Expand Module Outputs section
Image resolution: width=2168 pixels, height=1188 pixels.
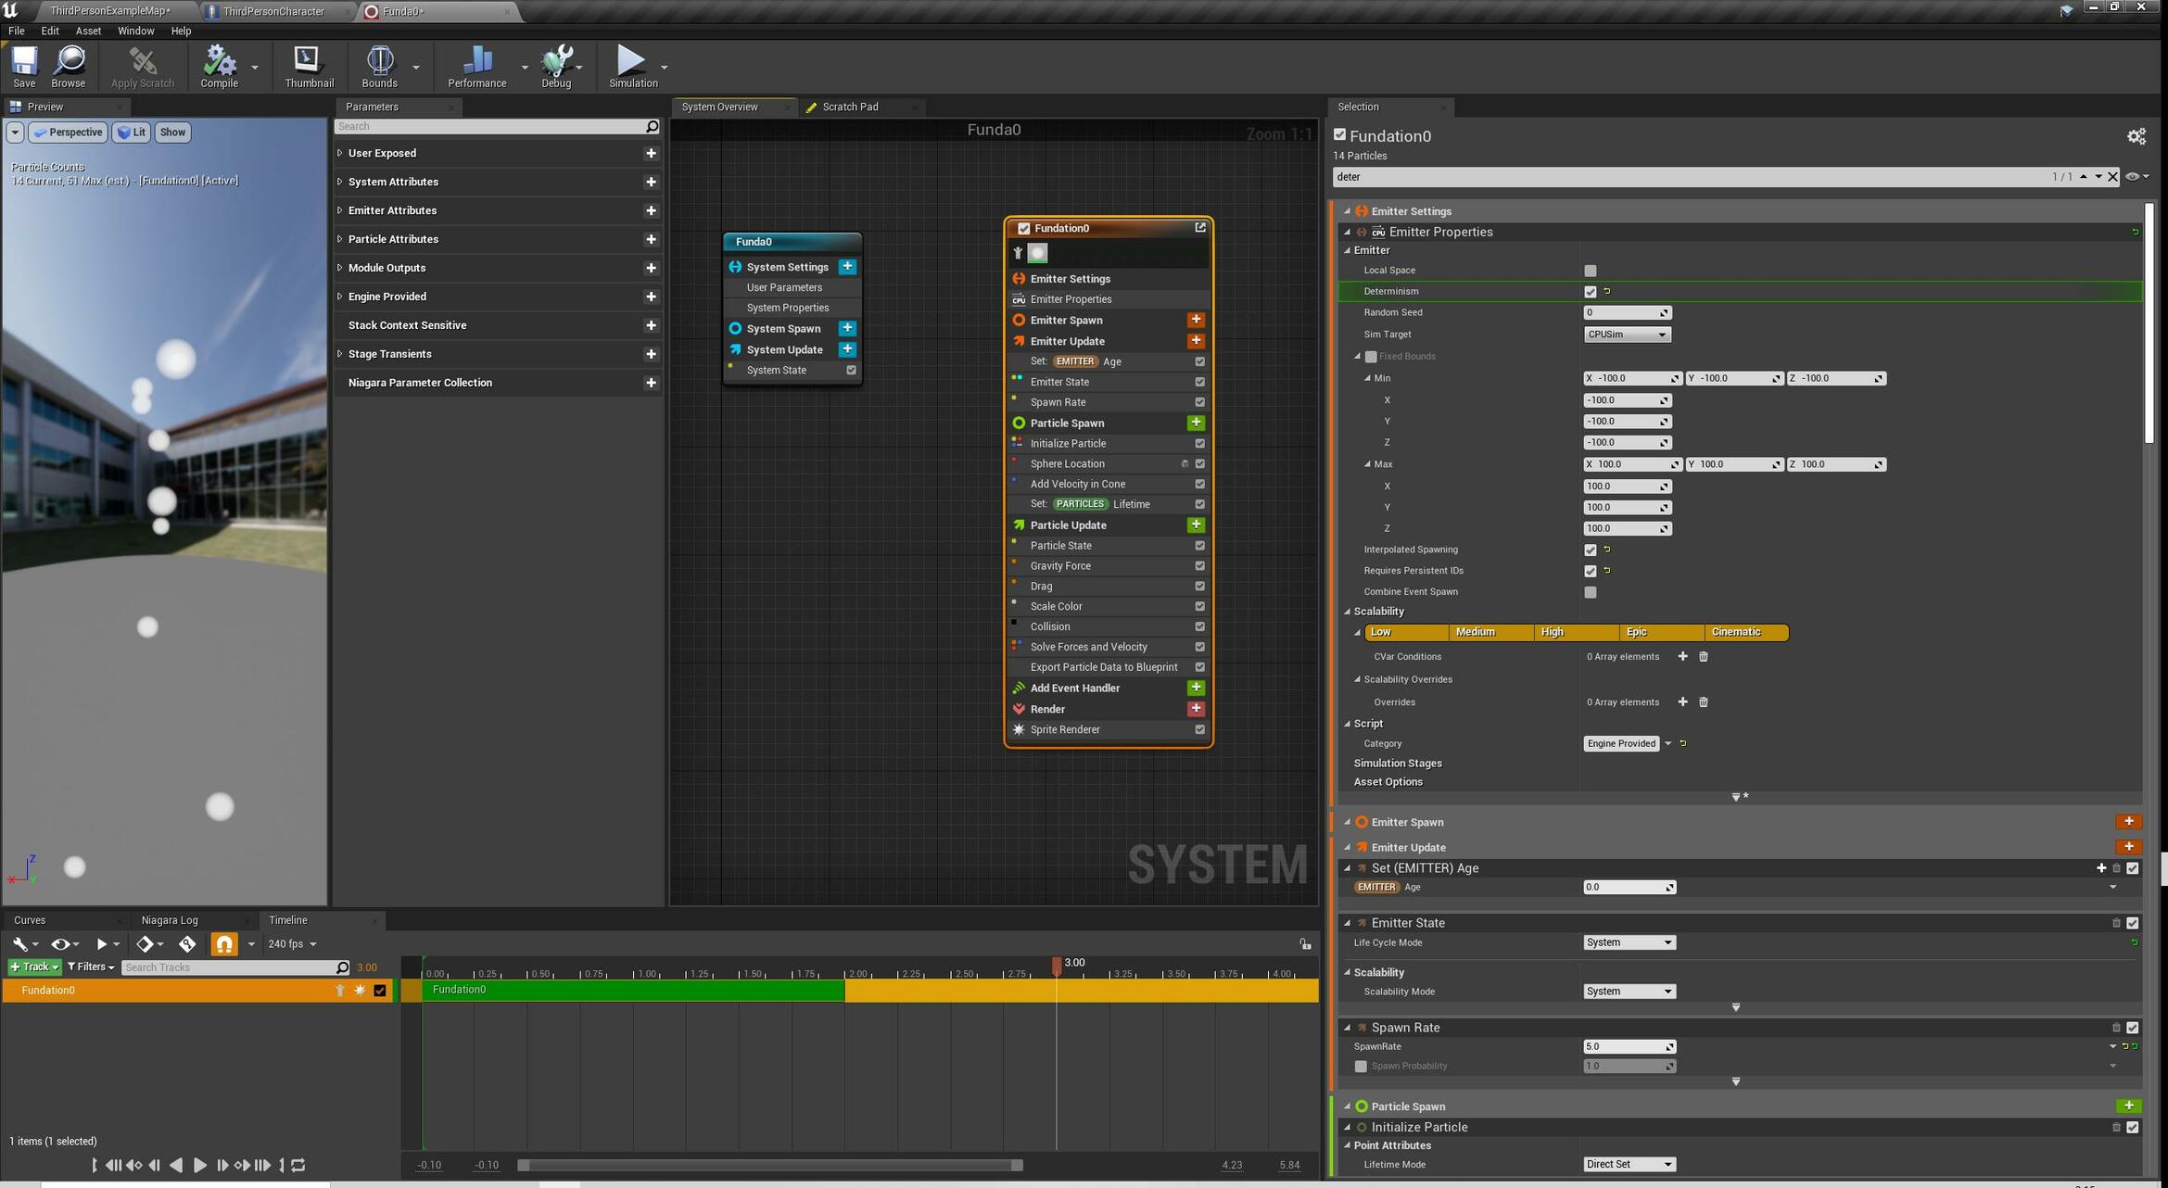pyautogui.click(x=340, y=268)
